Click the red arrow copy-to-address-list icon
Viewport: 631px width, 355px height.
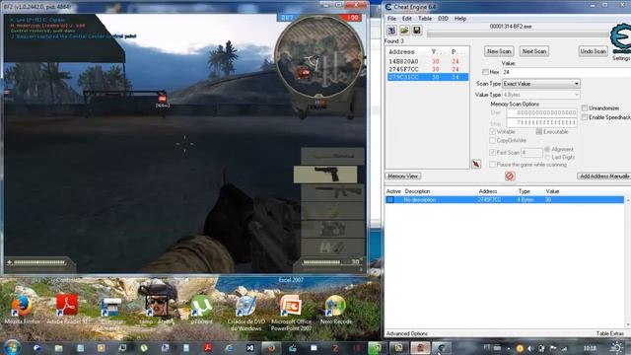[x=476, y=164]
